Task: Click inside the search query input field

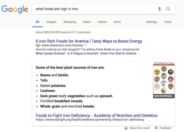Action: [x=95, y=9]
